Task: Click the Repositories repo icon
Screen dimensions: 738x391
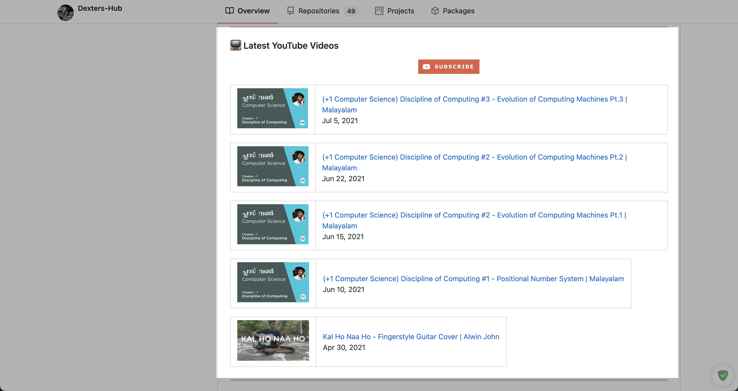Action: (291, 11)
